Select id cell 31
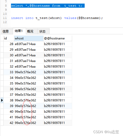Viewport: 123px width, 136px height. [x=9, y=61]
